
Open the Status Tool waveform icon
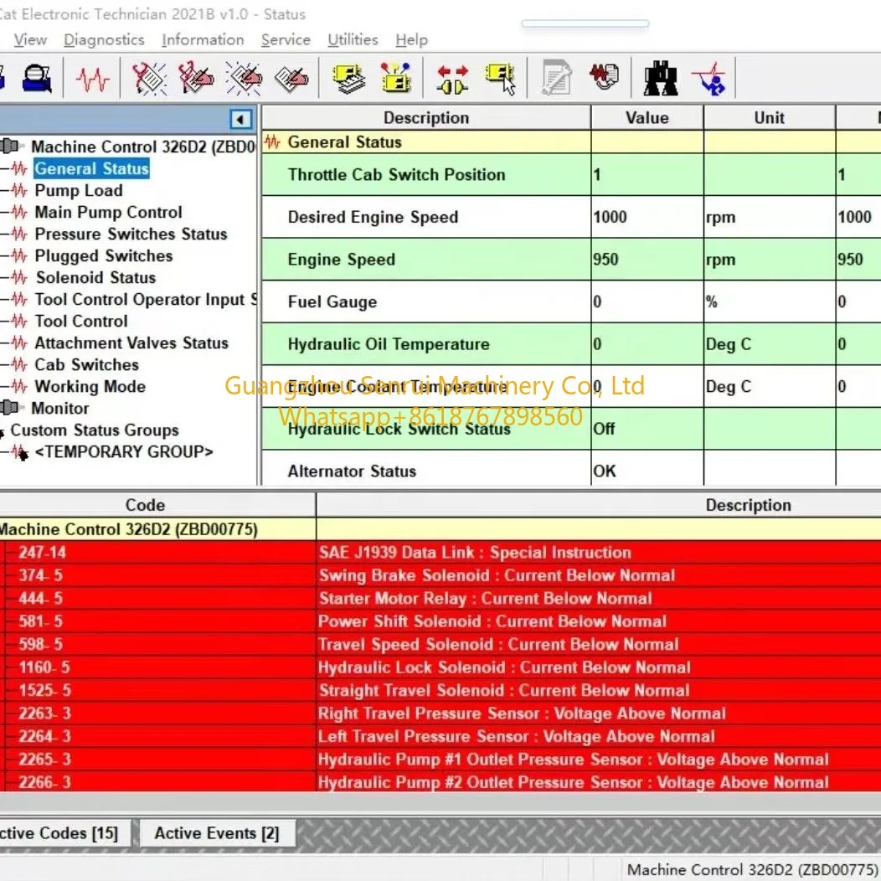93,79
